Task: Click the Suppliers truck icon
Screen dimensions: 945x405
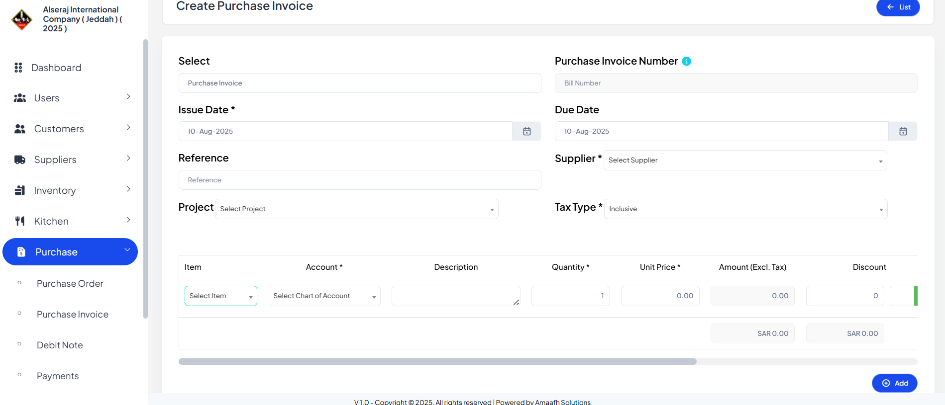Action: pos(20,160)
